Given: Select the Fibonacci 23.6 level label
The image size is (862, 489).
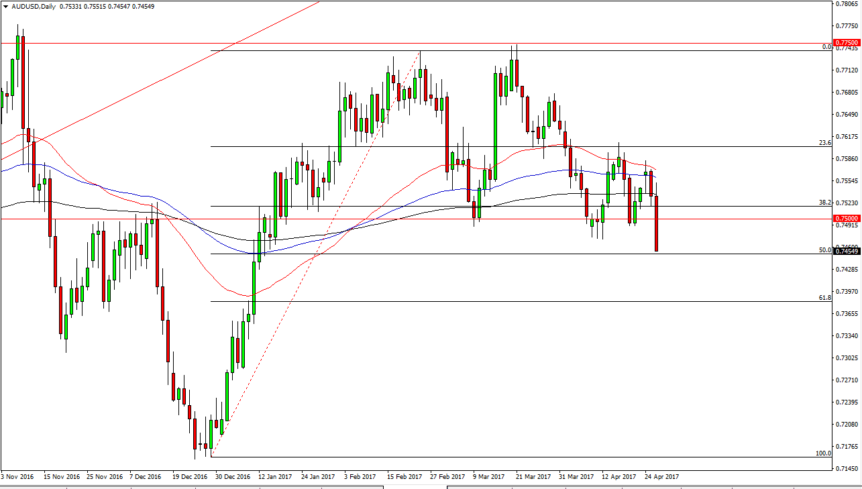Looking at the screenshot, I should click(825, 142).
